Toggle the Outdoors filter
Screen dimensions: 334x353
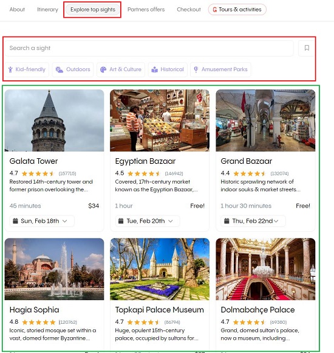pos(73,69)
